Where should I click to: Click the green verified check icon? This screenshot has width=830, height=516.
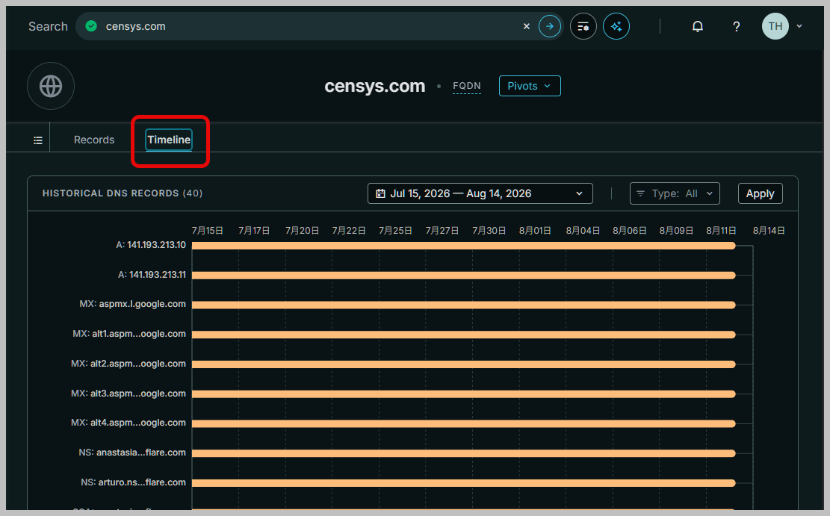click(x=91, y=26)
